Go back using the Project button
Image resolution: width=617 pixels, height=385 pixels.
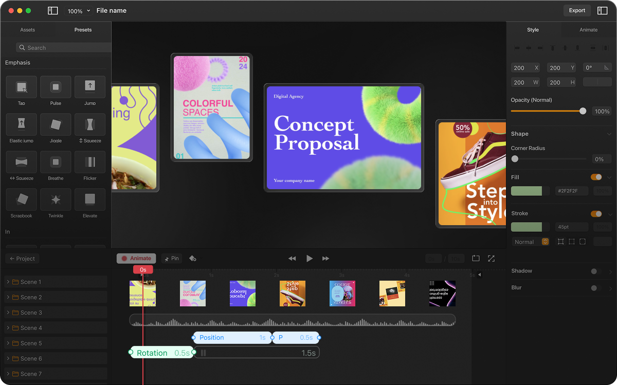22,259
